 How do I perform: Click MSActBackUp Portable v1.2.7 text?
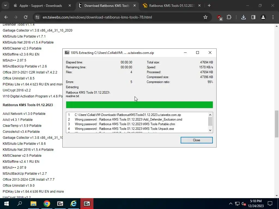[25, 174]
